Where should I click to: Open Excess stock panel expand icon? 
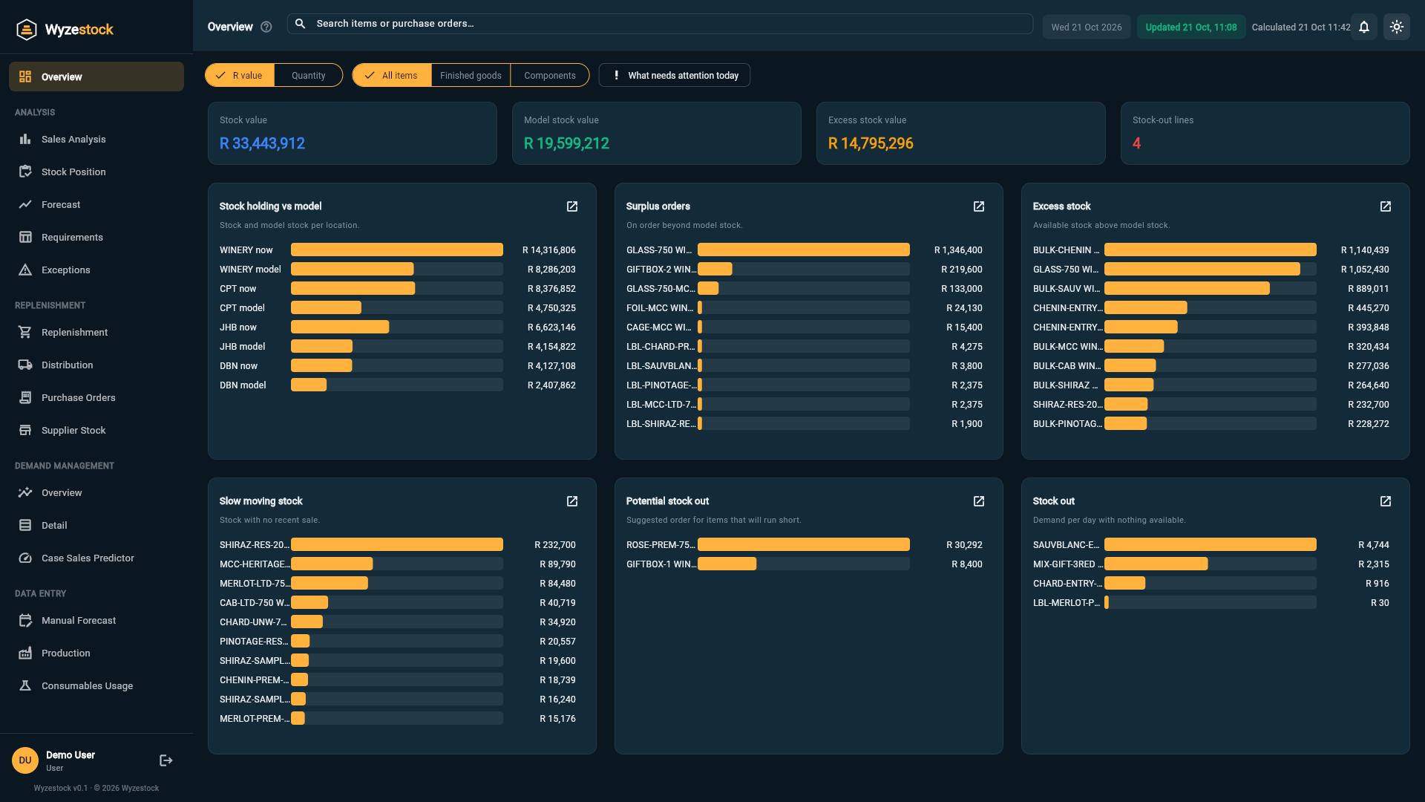click(x=1386, y=206)
